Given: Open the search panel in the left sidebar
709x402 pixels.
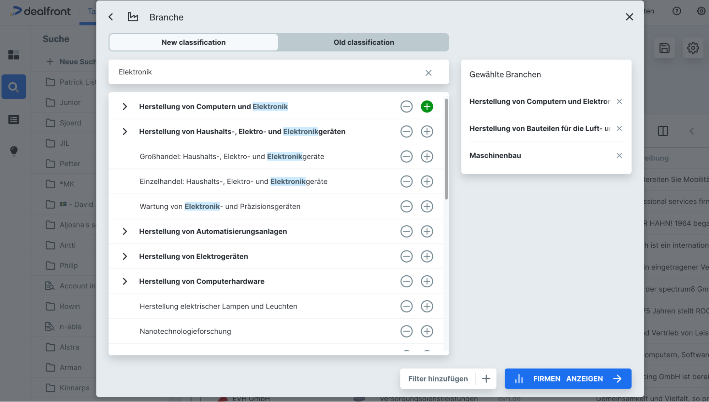Looking at the screenshot, I should point(14,86).
